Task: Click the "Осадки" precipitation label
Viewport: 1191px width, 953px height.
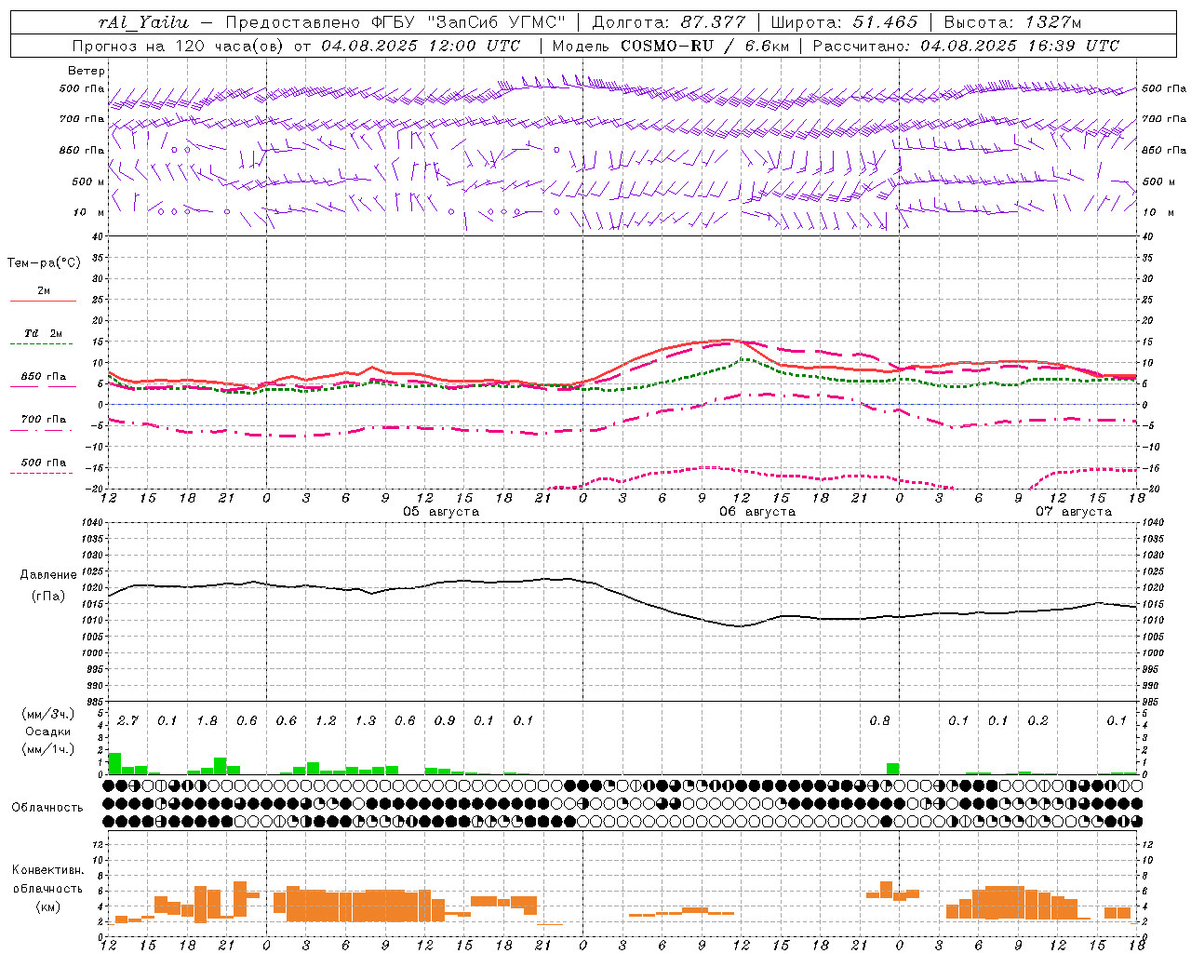Action: 48,732
